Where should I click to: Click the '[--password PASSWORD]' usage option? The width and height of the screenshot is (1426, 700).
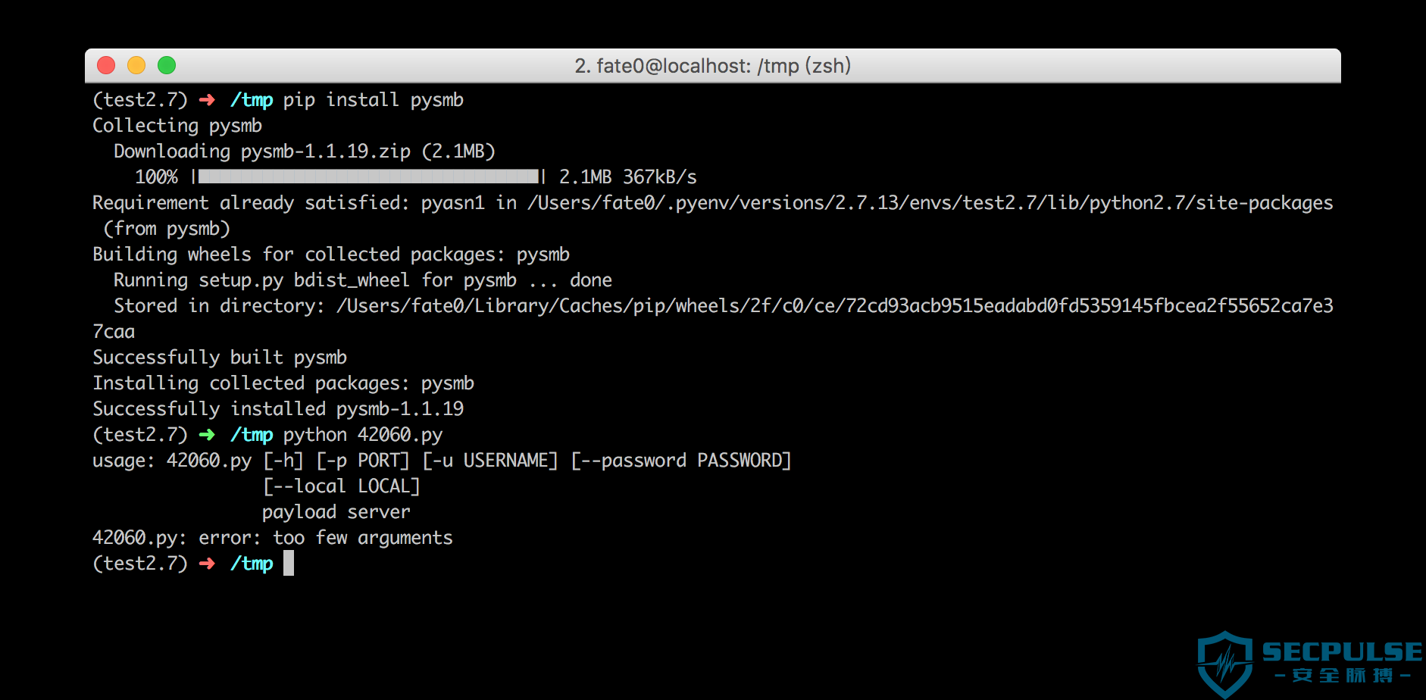click(681, 461)
